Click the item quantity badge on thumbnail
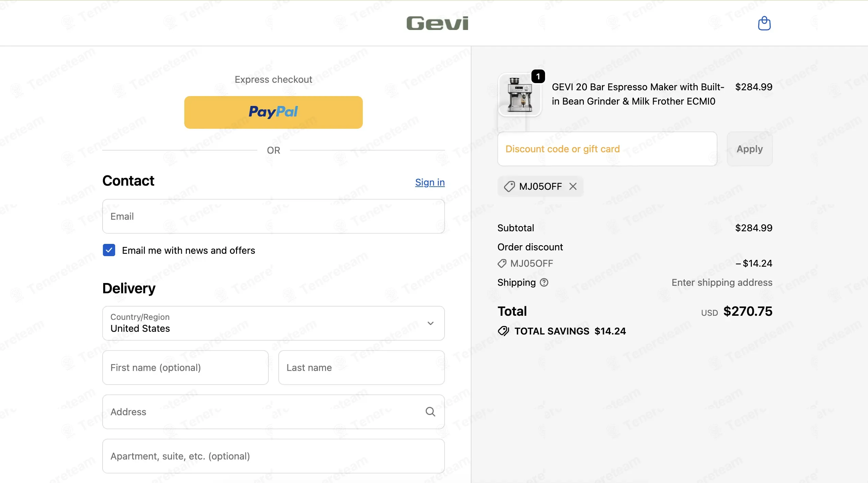 [x=538, y=77]
